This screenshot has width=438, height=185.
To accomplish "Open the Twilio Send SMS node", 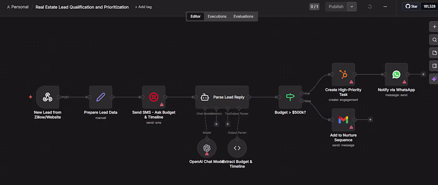I will [x=154, y=97].
